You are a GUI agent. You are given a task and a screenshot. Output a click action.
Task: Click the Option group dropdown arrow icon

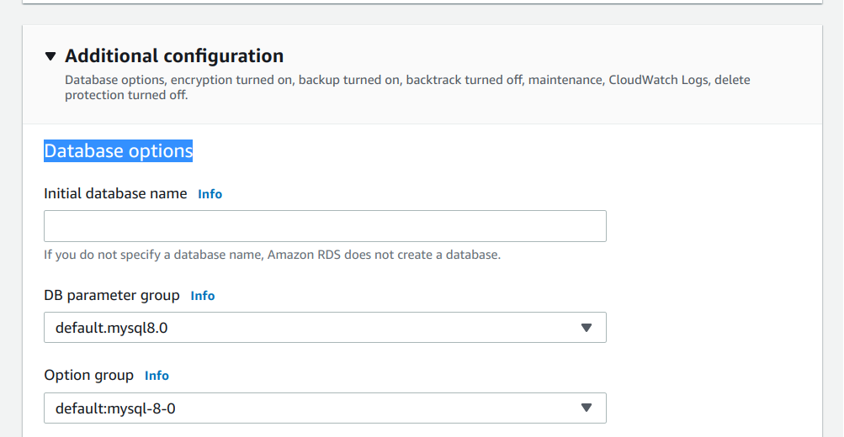(x=587, y=408)
